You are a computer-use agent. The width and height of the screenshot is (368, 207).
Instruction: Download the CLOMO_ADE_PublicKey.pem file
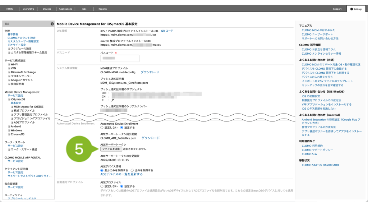[150, 138]
